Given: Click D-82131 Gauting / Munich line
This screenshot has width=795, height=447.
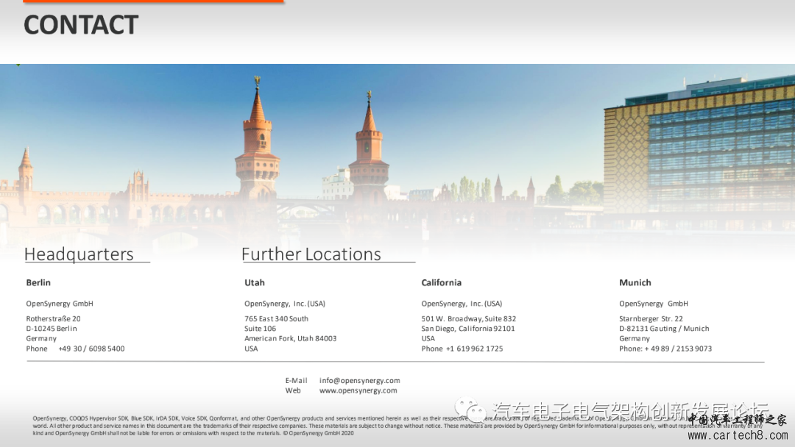Looking at the screenshot, I should tap(664, 328).
